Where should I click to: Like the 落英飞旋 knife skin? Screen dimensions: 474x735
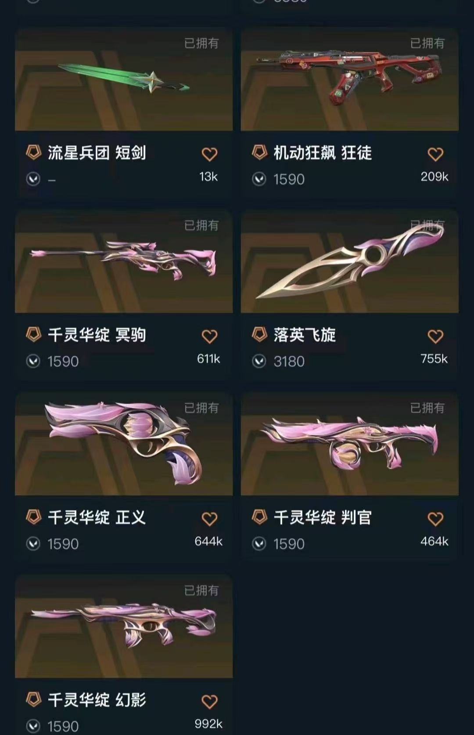click(x=435, y=337)
